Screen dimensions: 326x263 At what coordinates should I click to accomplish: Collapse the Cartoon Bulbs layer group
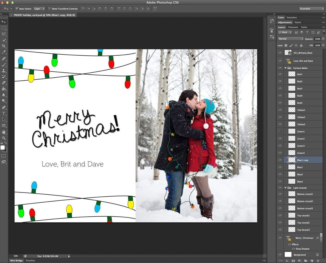coord(285,68)
